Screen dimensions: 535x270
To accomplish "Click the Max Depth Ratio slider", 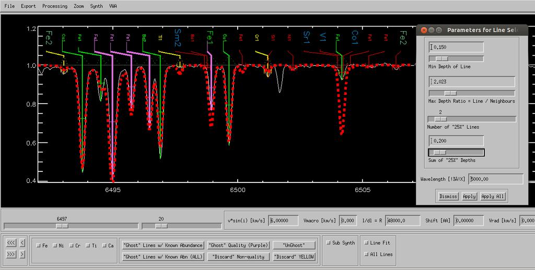I will point(472,93).
